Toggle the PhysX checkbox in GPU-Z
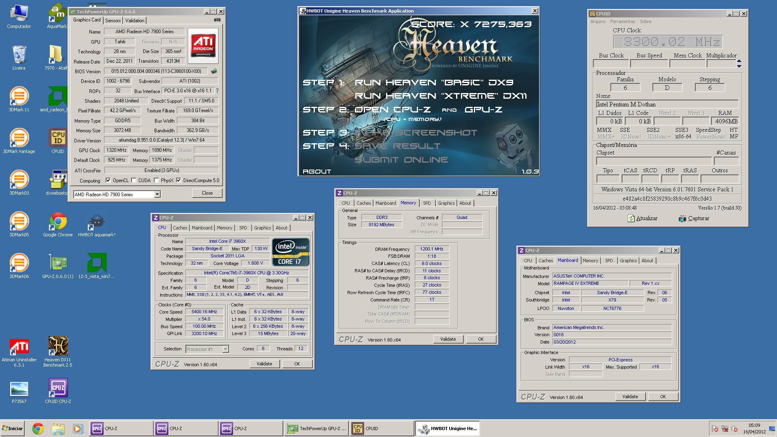Viewport: 777px width, 437px height. (156, 180)
